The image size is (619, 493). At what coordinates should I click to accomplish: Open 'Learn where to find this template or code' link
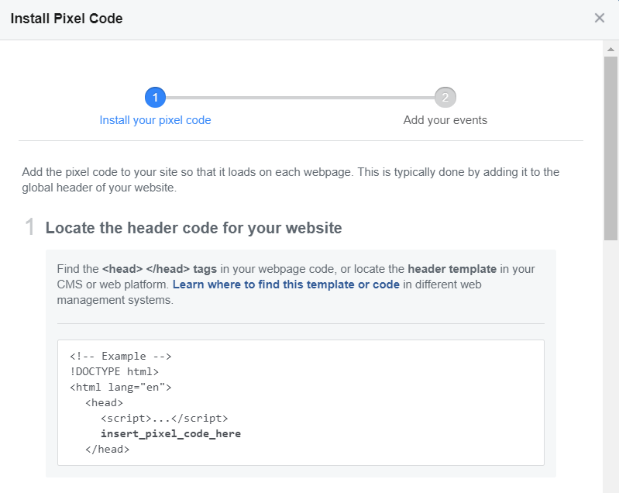point(286,284)
